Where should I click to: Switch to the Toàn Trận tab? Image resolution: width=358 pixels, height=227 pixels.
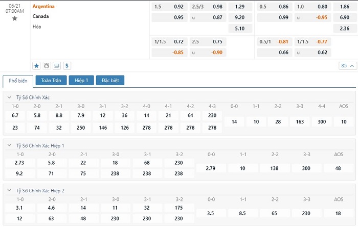coord(51,81)
